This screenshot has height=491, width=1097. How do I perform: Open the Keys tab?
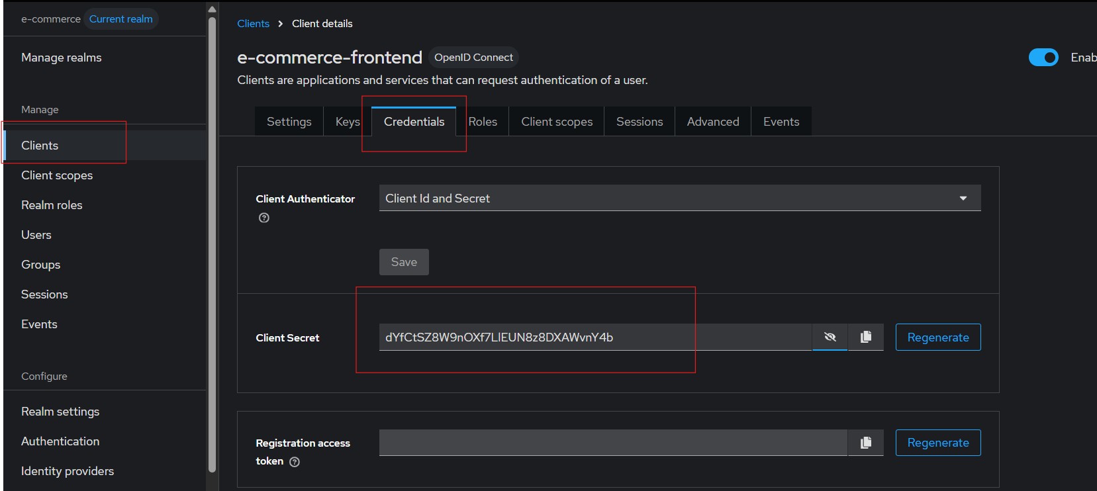pyautogui.click(x=347, y=122)
